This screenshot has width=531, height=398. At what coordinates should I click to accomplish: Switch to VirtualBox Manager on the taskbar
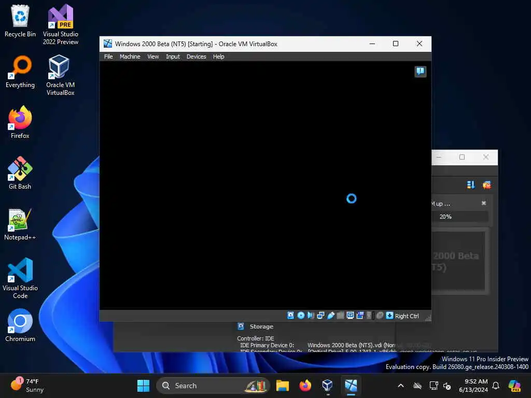pyautogui.click(x=328, y=386)
